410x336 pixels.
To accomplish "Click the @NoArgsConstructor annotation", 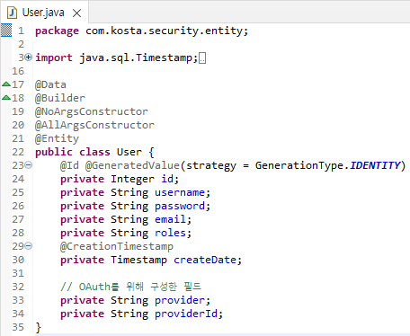I will click(x=92, y=111).
